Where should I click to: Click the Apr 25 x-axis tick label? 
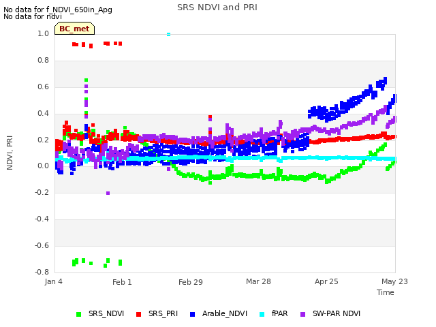point(326,281)
